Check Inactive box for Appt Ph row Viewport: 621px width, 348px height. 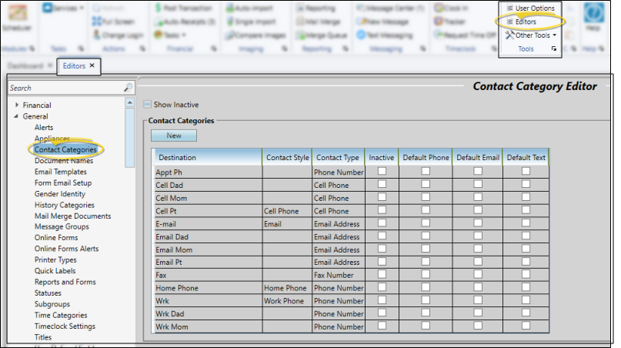(382, 171)
